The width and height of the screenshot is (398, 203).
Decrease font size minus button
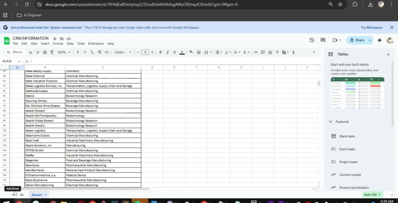pyautogui.click(x=138, y=52)
